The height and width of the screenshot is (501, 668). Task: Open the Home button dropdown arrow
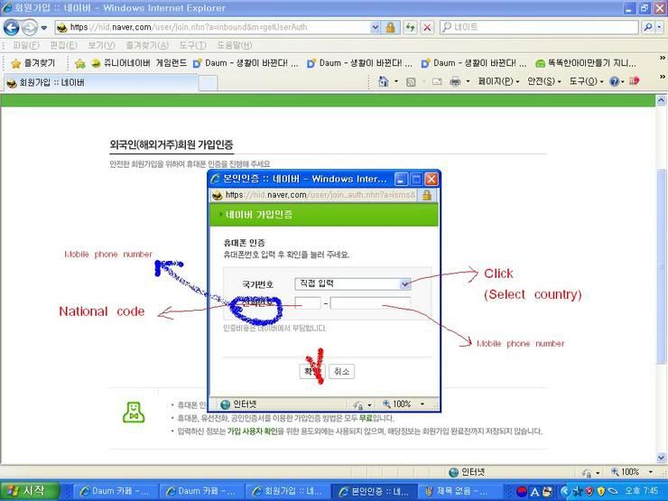[x=396, y=81]
